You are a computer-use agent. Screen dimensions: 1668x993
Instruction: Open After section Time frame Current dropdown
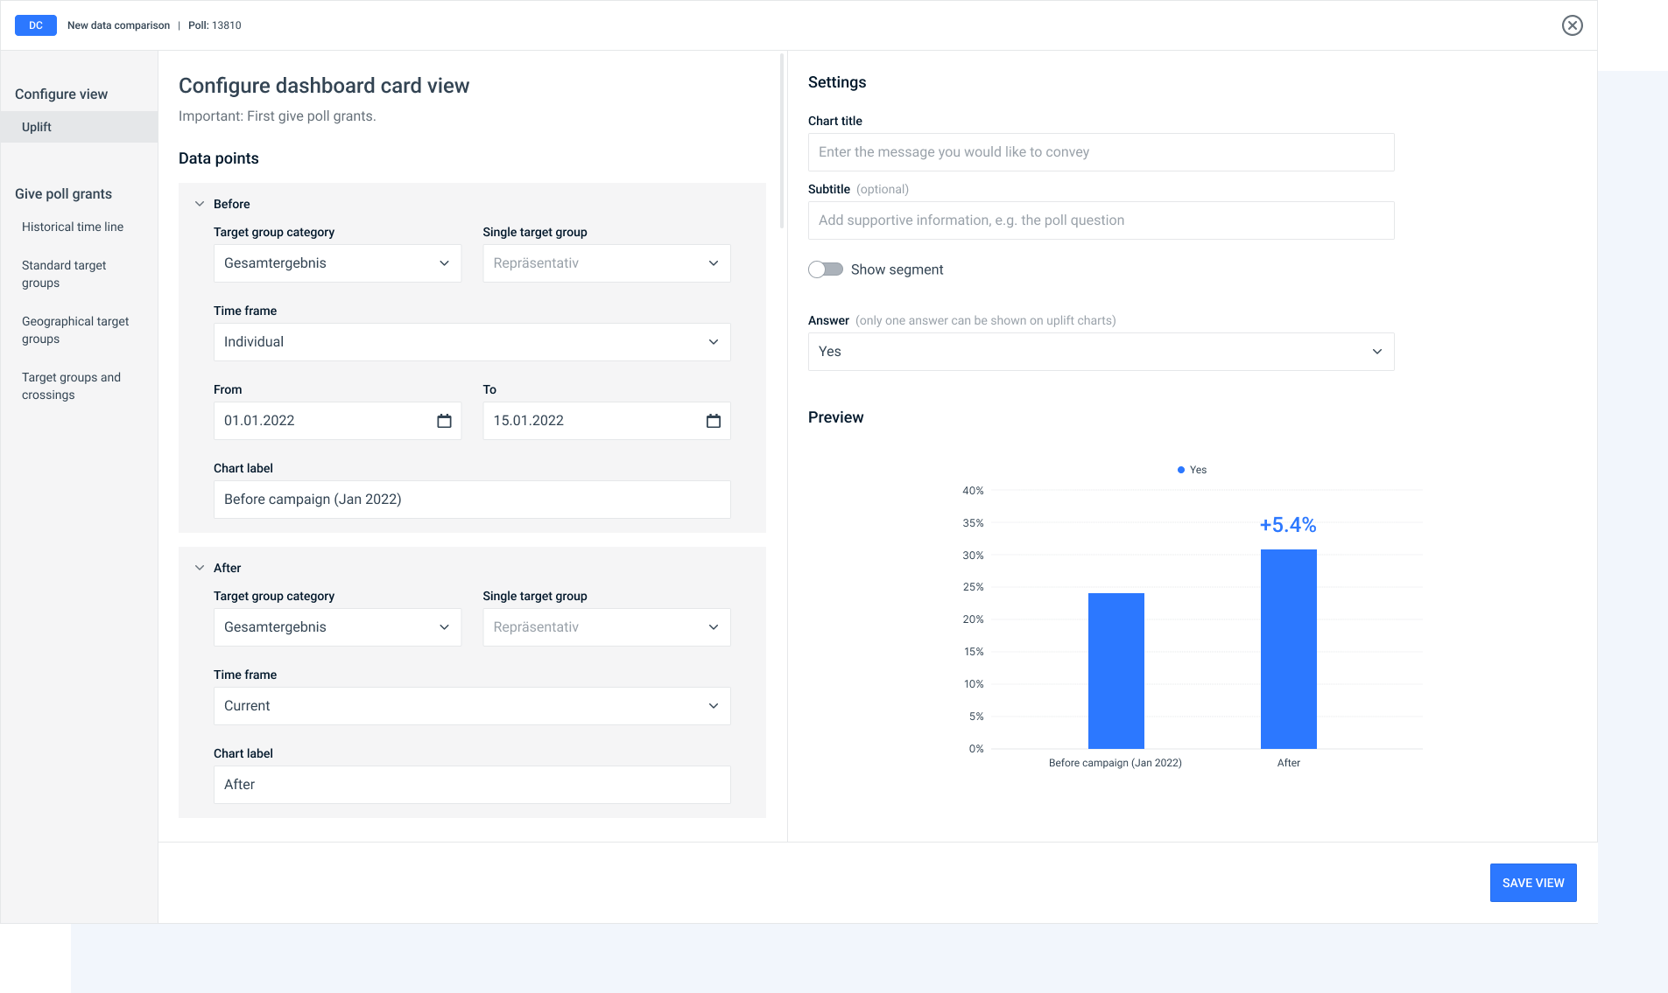pos(471,706)
